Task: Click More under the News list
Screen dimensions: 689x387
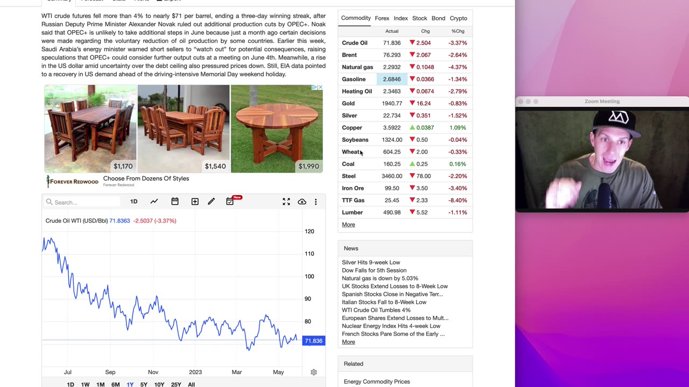Action: click(x=348, y=342)
